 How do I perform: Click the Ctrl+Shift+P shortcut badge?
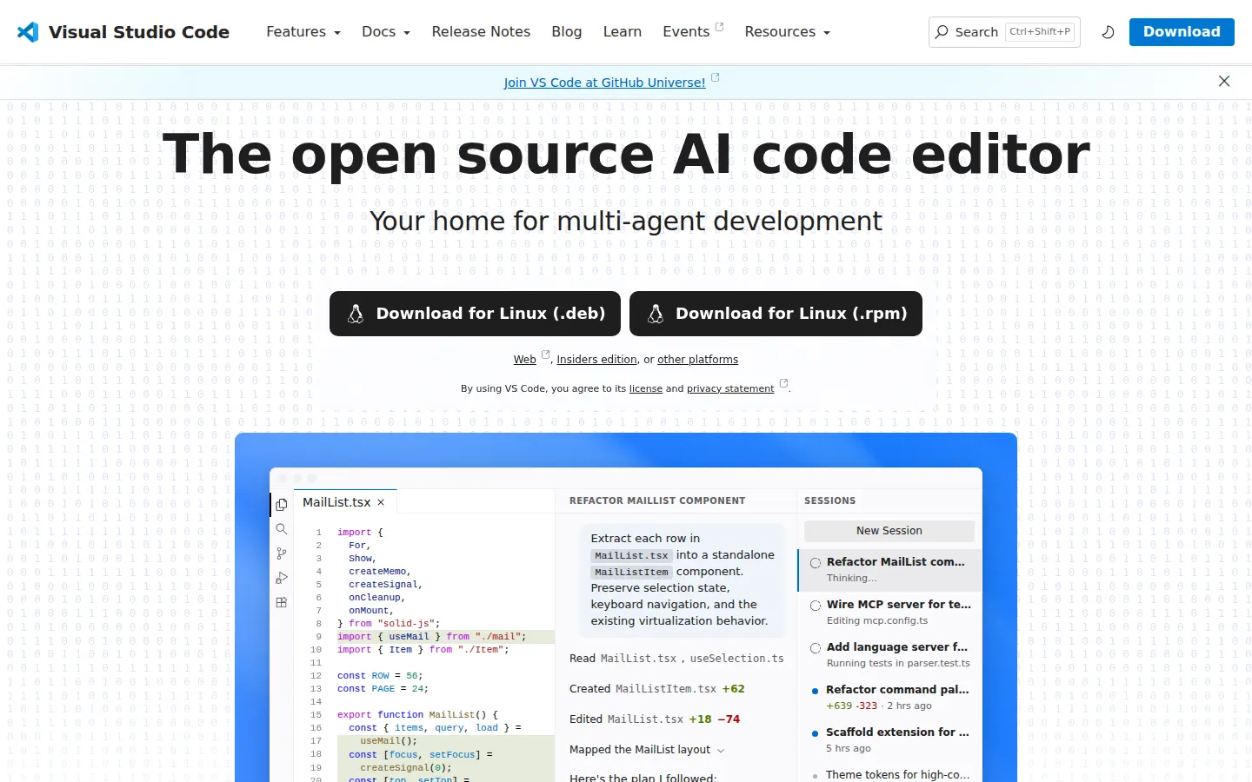pos(1040,32)
